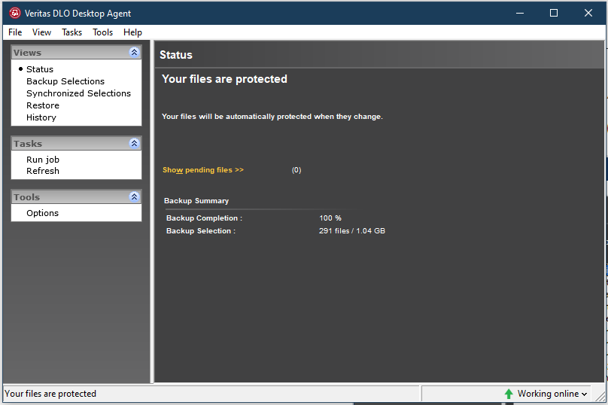Click the Backup Selection label
The width and height of the screenshot is (608, 405).
(200, 231)
